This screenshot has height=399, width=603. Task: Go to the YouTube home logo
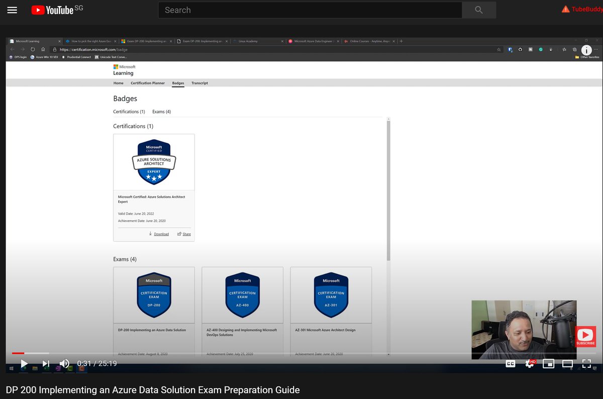tap(52, 10)
